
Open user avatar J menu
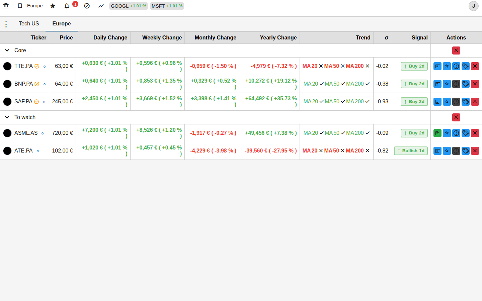(x=473, y=6)
